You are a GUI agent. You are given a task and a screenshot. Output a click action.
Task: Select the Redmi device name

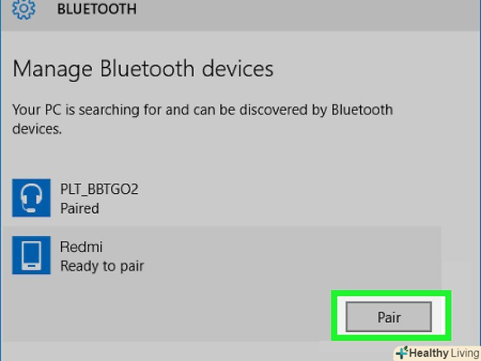81,247
